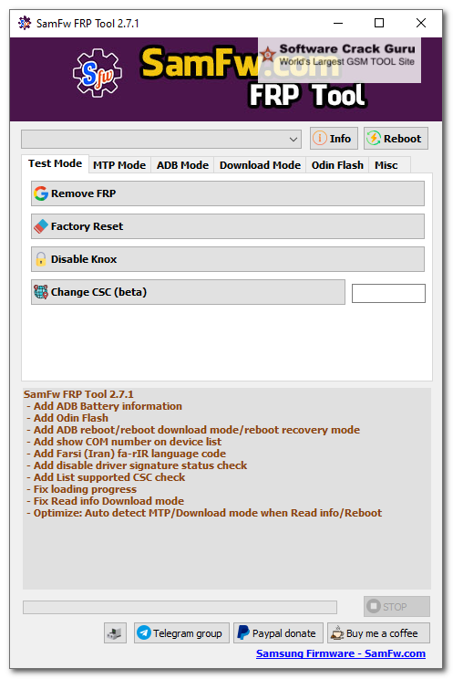453x679 pixels.
Task: Open Samsung Firmware - SamFw.com link
Action: click(x=341, y=653)
